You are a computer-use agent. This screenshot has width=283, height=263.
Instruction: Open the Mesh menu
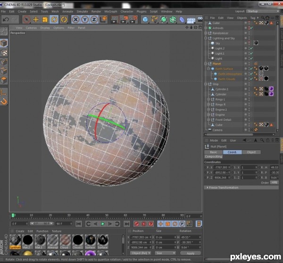pos(55,11)
